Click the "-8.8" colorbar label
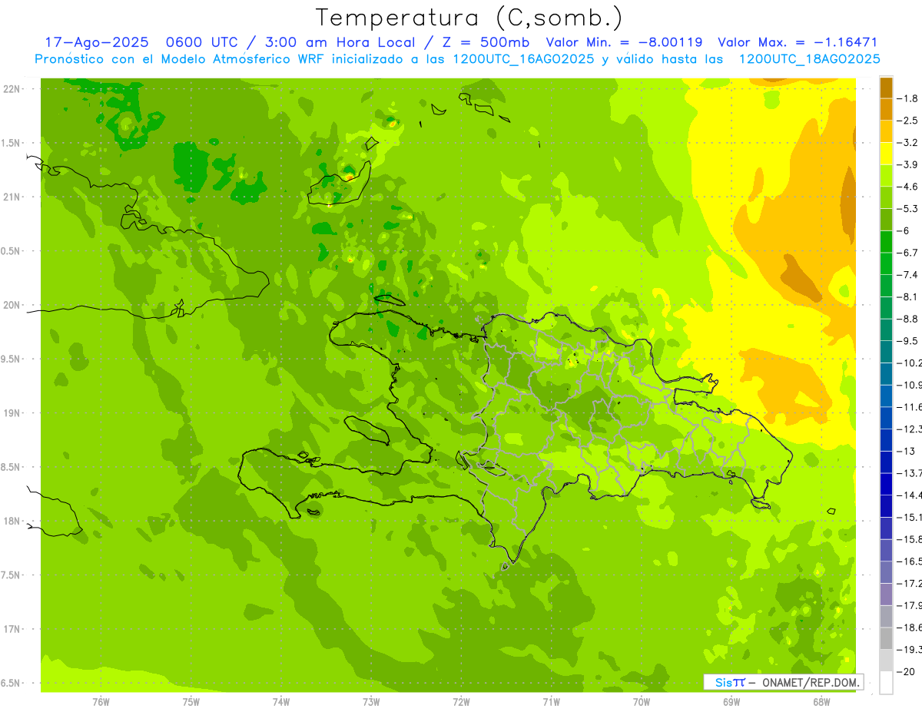Viewport: 922px width, 712px height. click(908, 319)
